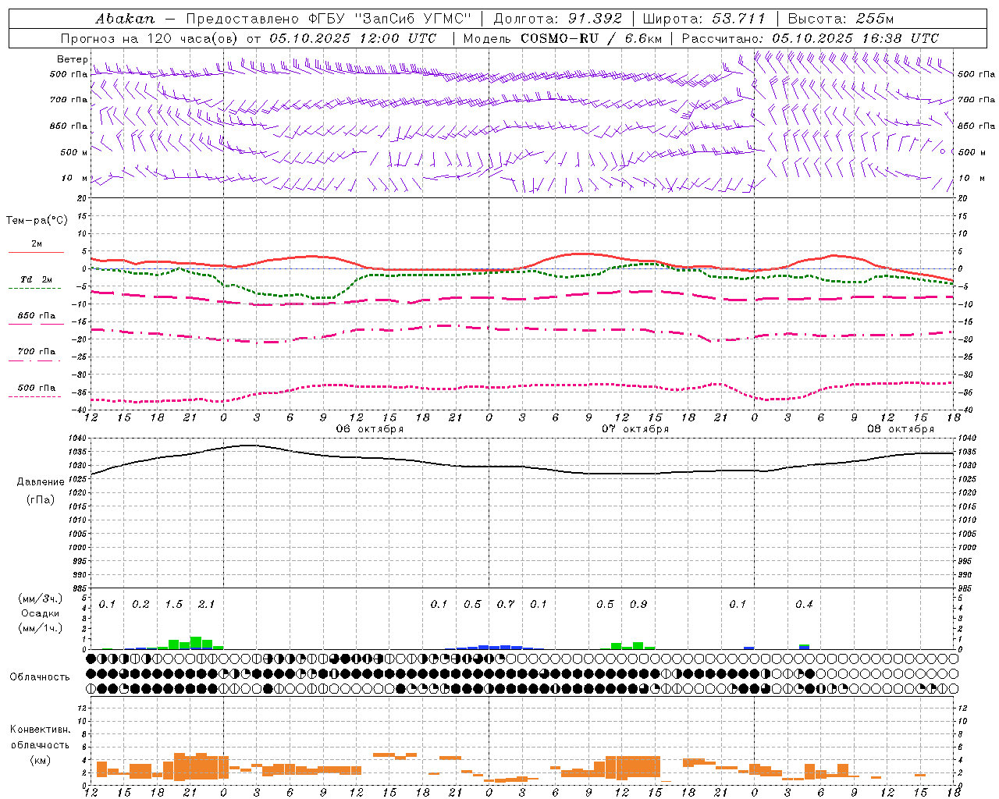Viewport: 999px width, 799px height.
Task: Click the "0.7" precipitation amount value
Action: coord(506,605)
